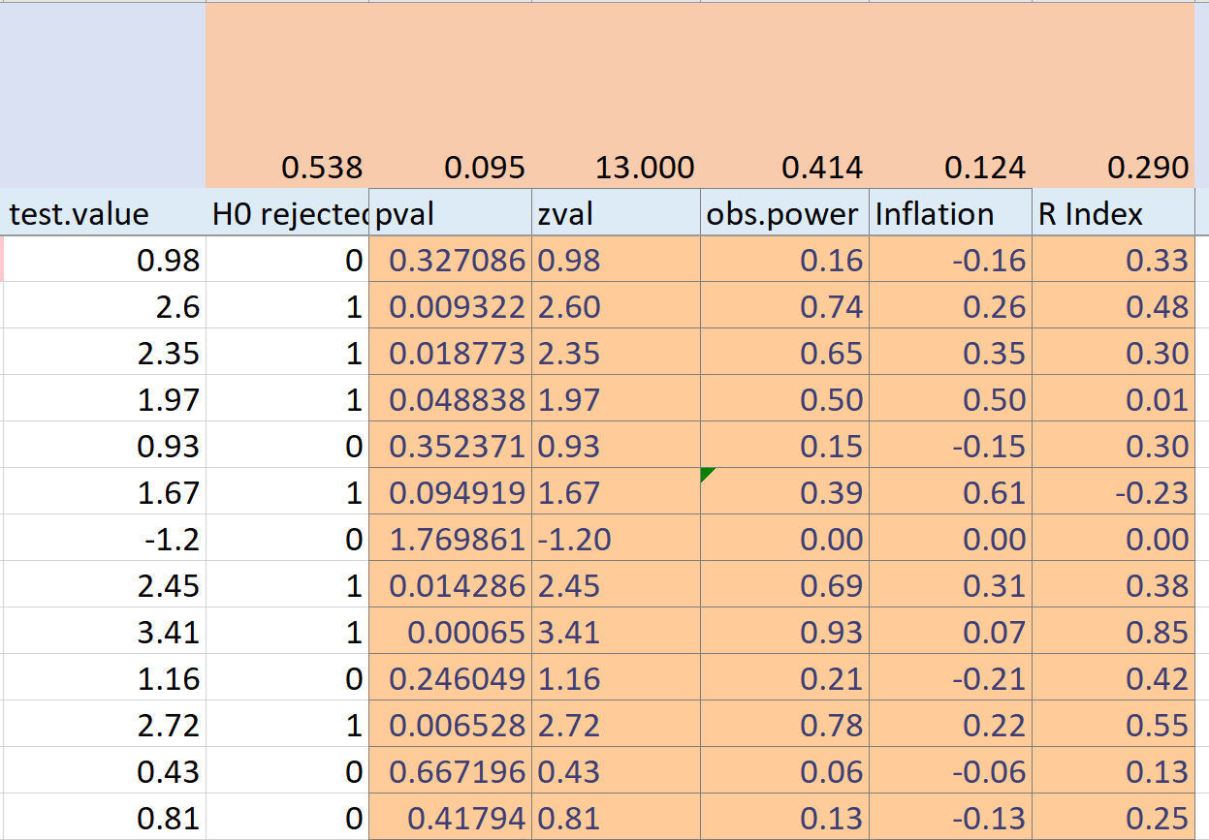Click the green error indicator triangle
This screenshot has height=840, width=1209.
[x=707, y=473]
